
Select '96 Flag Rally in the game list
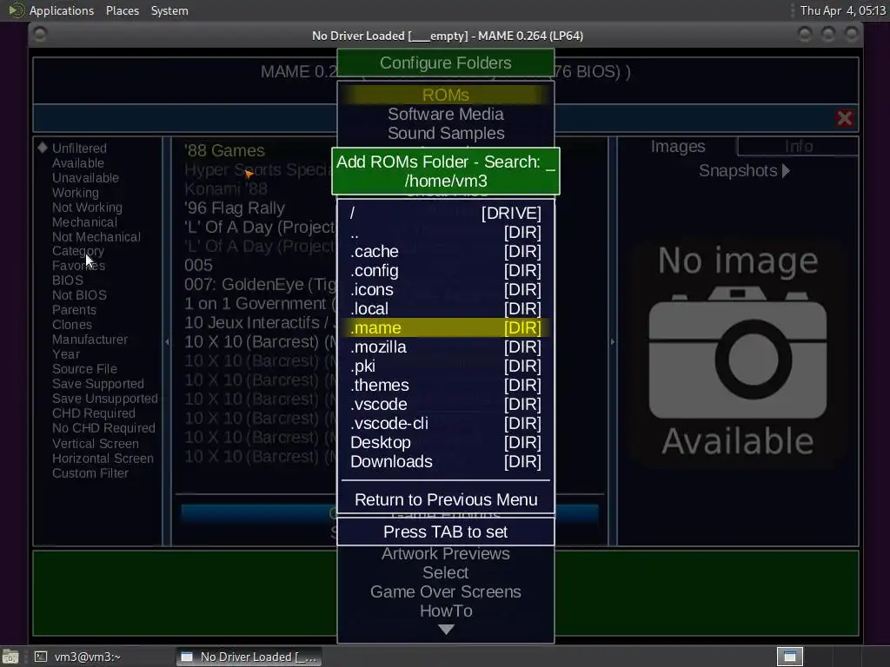235,208
